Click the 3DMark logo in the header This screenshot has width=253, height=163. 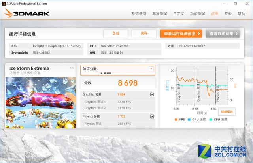27,13
